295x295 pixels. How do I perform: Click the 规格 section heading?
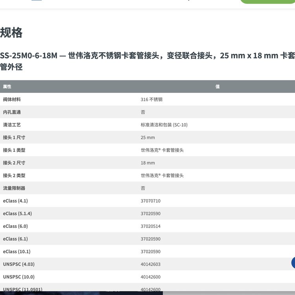[x=11, y=33]
